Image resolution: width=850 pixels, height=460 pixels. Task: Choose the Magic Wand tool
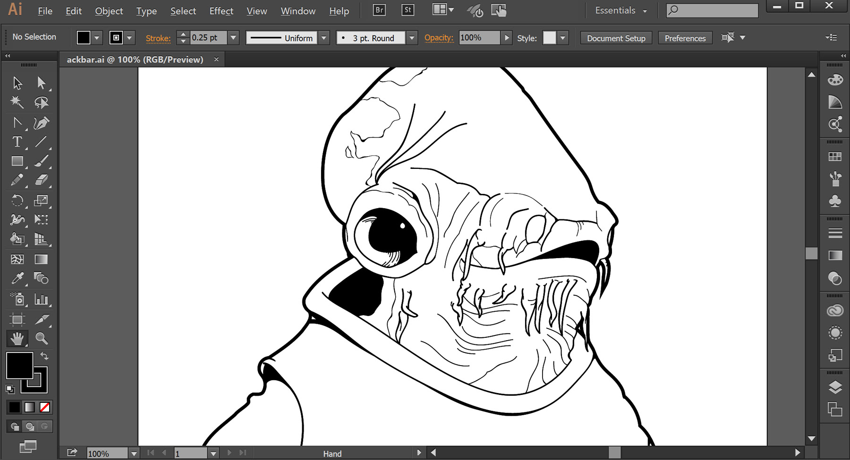click(x=17, y=102)
